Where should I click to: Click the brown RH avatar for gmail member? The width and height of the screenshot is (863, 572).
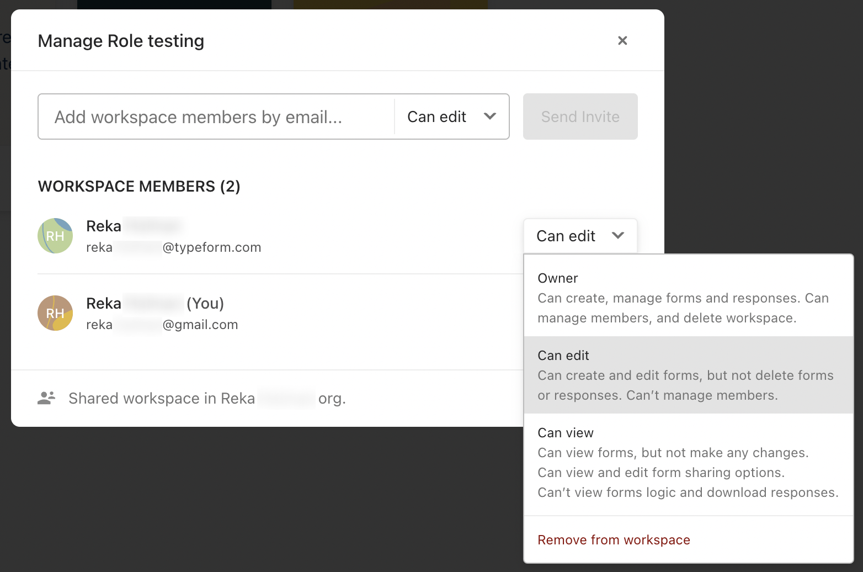[55, 313]
